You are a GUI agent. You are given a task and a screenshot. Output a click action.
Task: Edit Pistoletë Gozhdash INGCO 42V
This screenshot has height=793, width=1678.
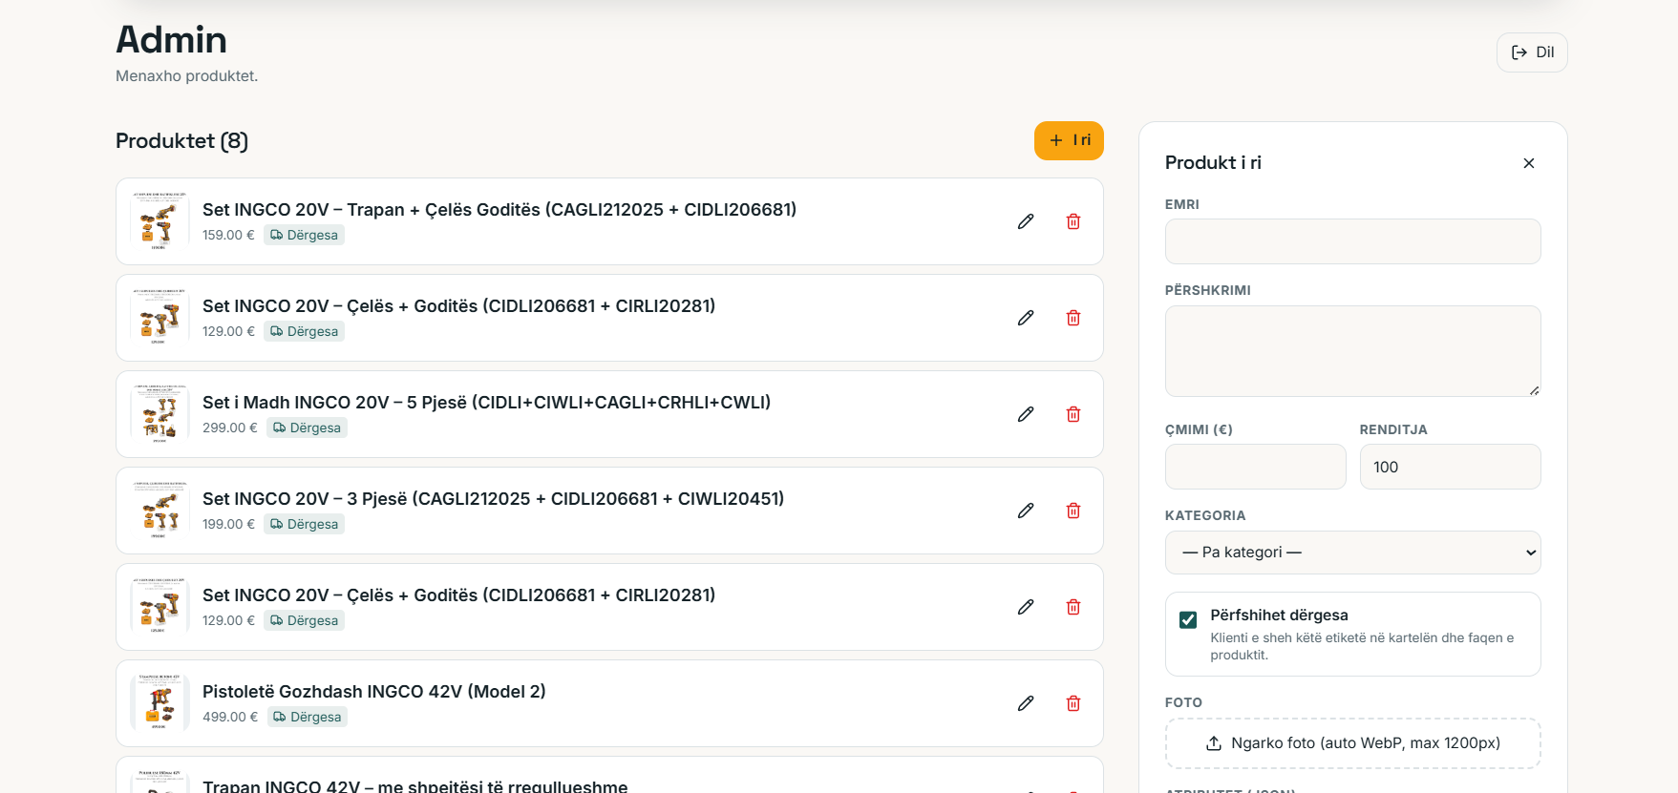click(x=1026, y=703)
